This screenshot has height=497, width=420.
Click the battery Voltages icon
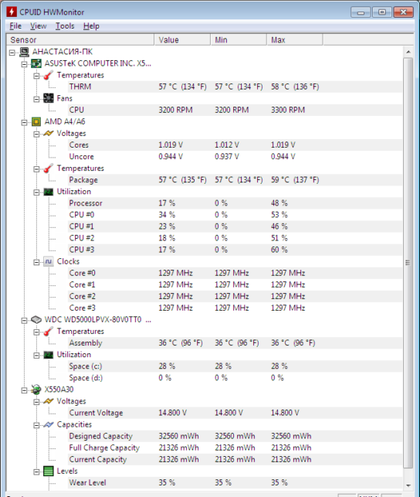pyautogui.click(x=49, y=401)
